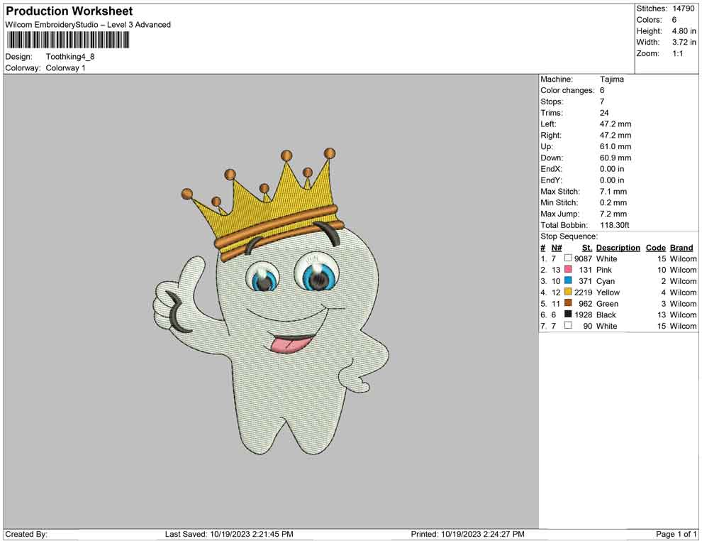Click the 'Page 1 of 1' indicator
The image size is (702, 541).
(x=676, y=534)
